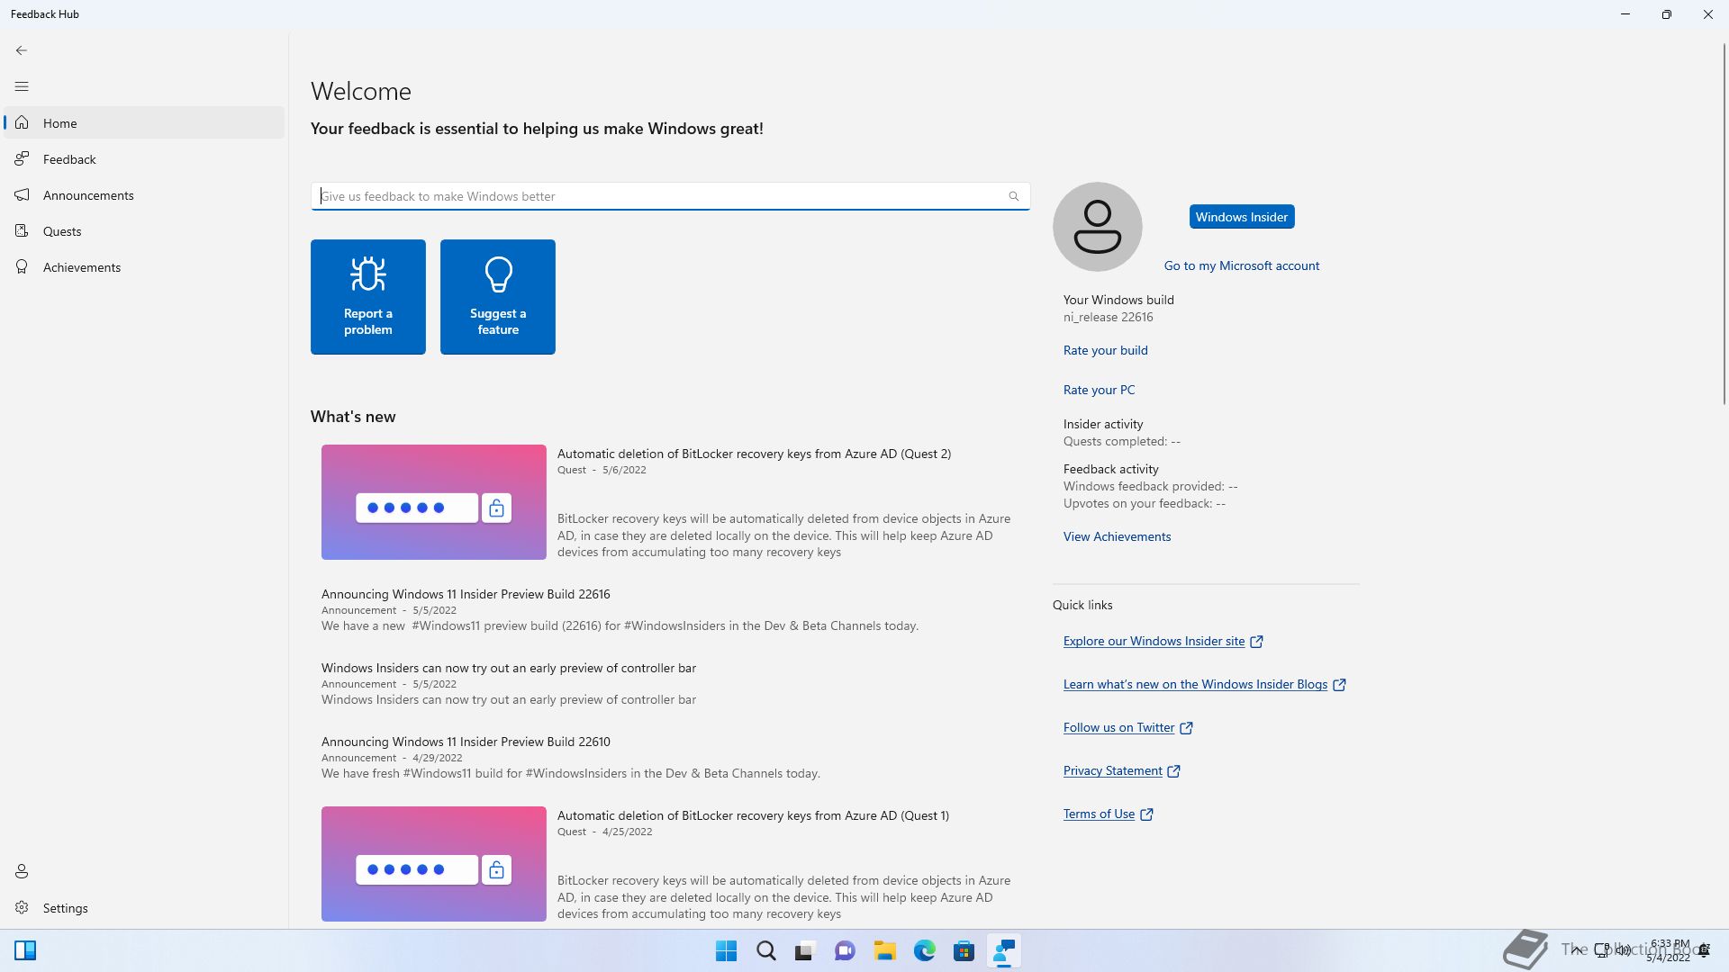
Task: Open Announcing Insider Preview Build 22616
Action: pyautogui.click(x=466, y=594)
